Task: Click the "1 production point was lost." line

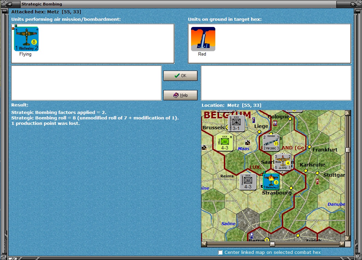Action: [45, 123]
